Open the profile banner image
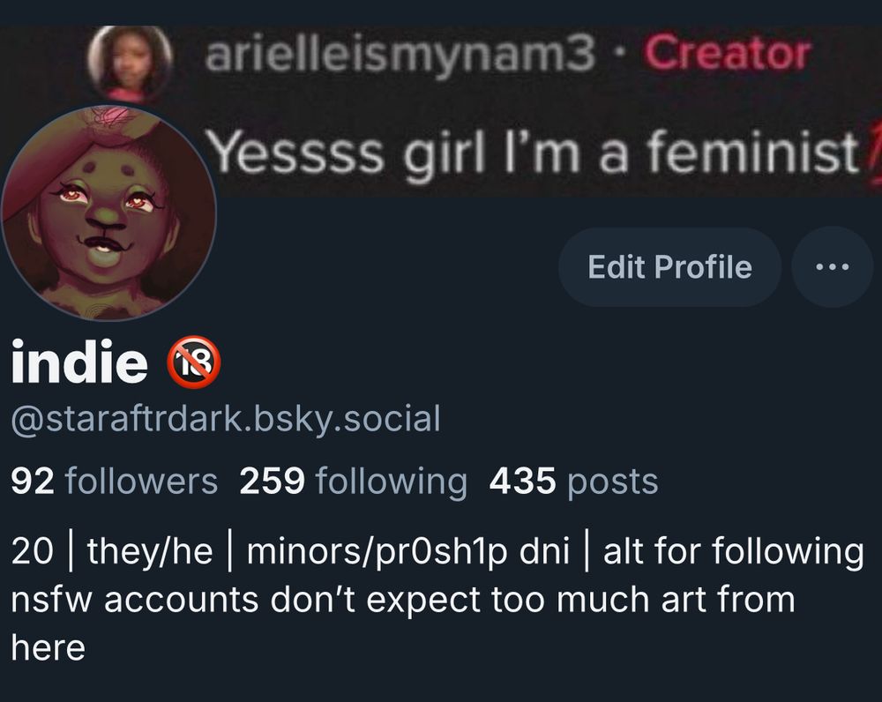 point(441,111)
